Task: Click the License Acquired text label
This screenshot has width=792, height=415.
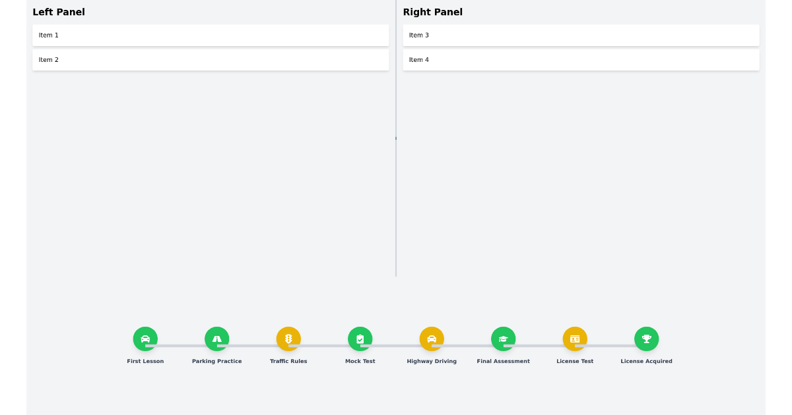Action: pyautogui.click(x=646, y=361)
